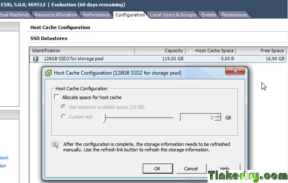Viewport: 288px width, 183px height.
Task: Select Use maximum available space option
Action: [x=63, y=107]
